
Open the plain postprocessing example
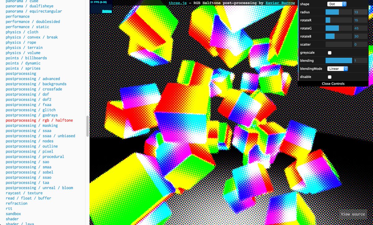[x=21, y=74]
